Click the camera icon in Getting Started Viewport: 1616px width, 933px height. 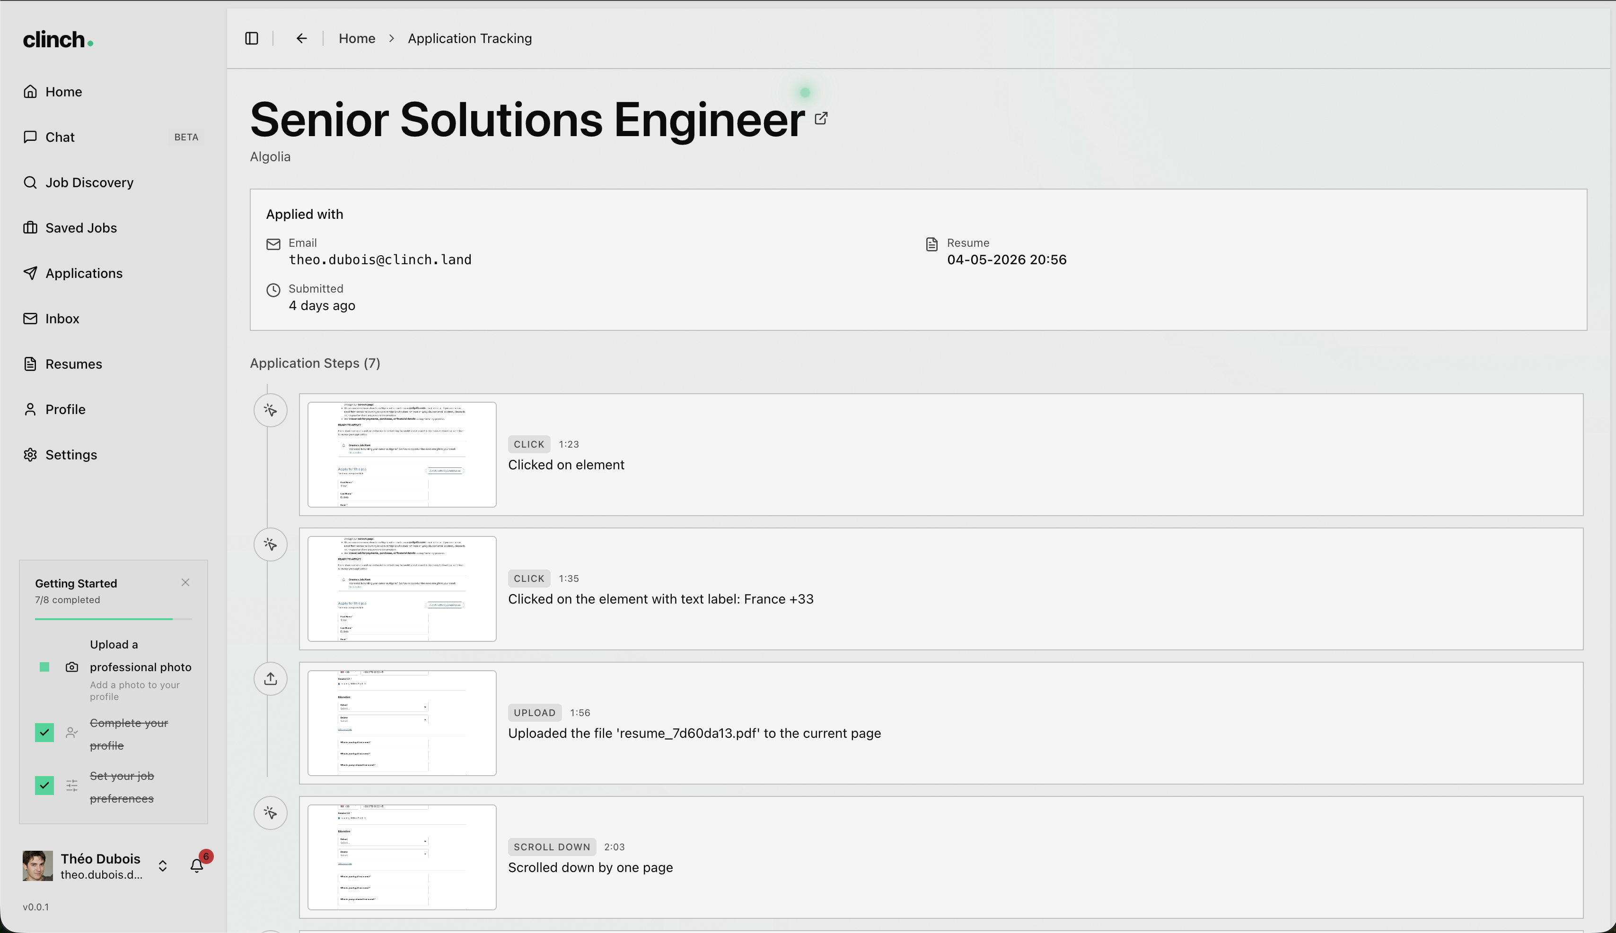point(72,667)
